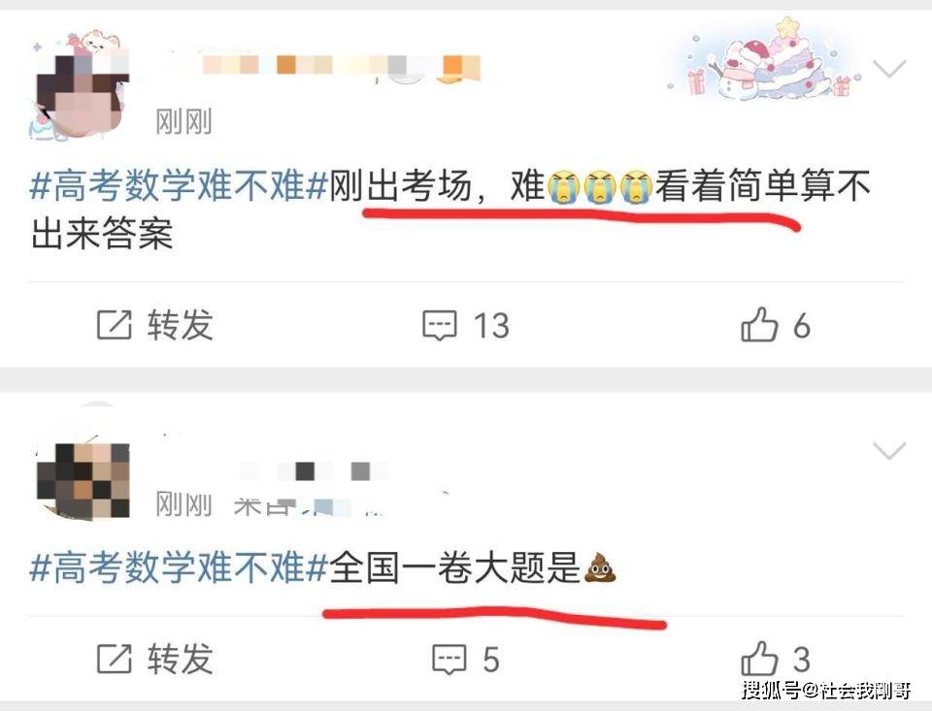Click the second post's blurred username
This screenshot has width=932, height=711.
315,471
